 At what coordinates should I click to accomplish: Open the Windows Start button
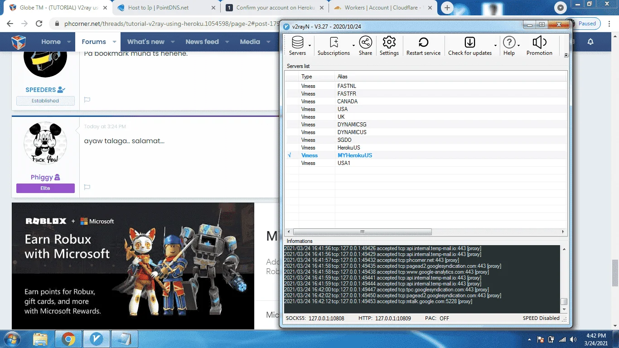[11, 339]
